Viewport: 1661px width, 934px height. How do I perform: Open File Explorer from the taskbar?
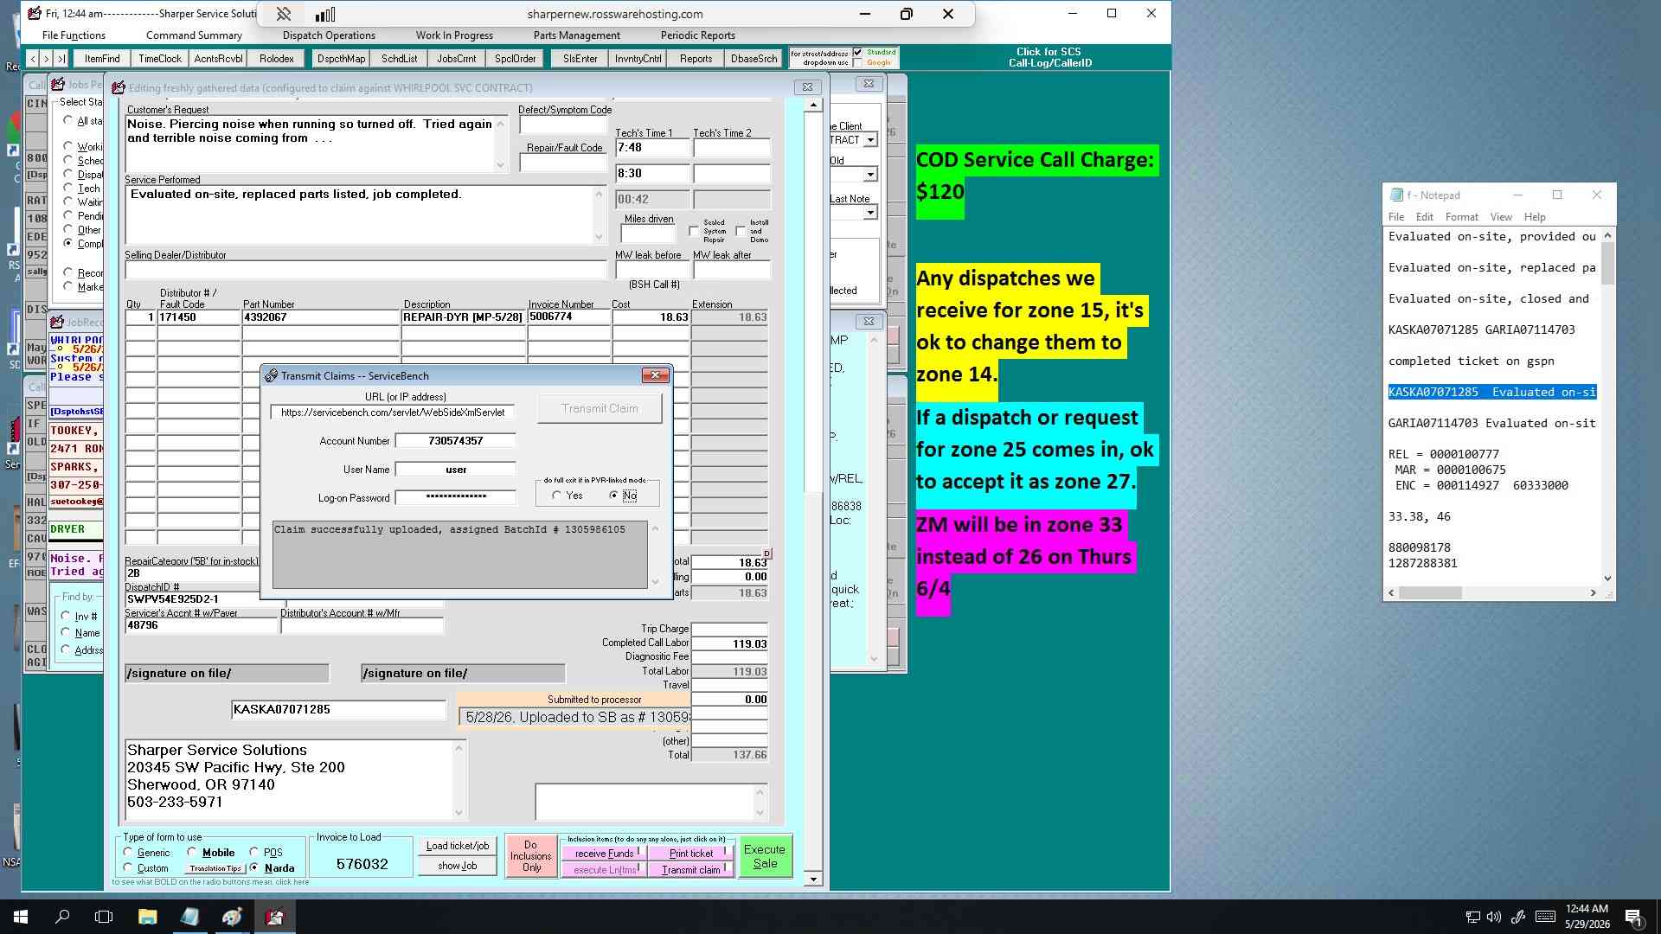click(147, 917)
